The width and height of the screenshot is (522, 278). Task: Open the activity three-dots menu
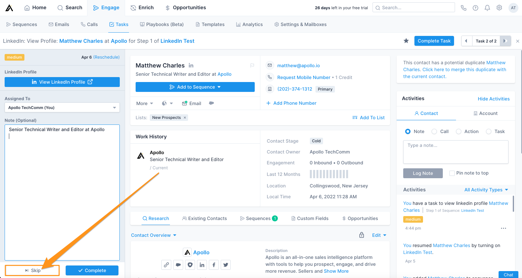pyautogui.click(x=504, y=228)
